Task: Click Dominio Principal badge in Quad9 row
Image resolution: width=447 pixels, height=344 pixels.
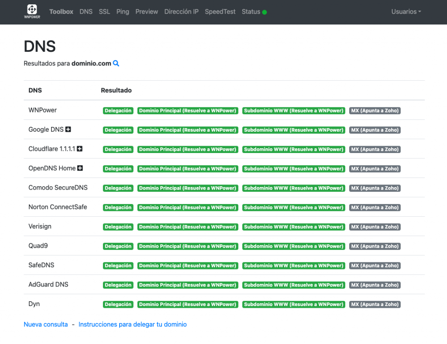Action: coord(188,246)
